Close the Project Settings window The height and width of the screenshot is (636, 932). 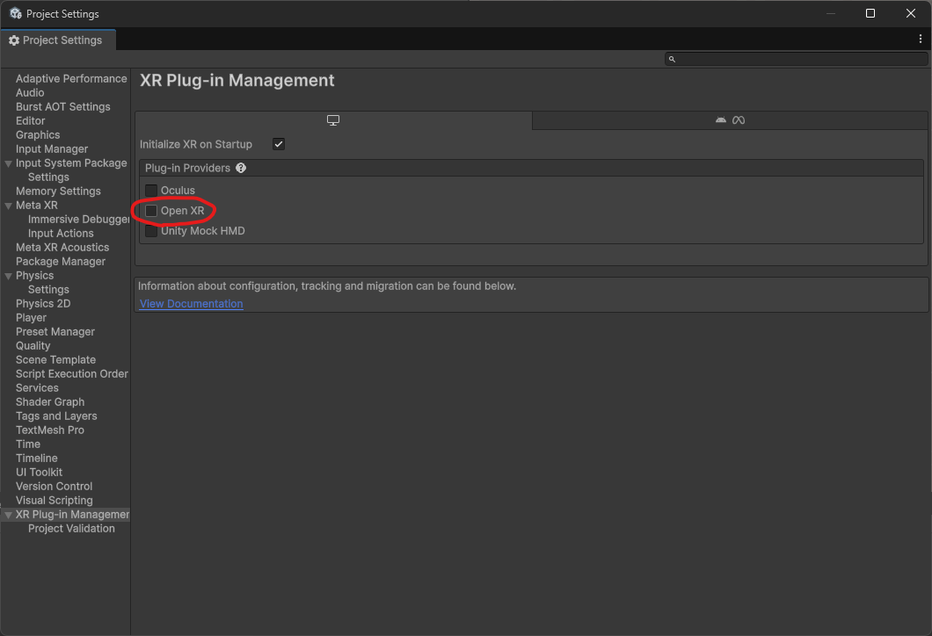tap(911, 13)
